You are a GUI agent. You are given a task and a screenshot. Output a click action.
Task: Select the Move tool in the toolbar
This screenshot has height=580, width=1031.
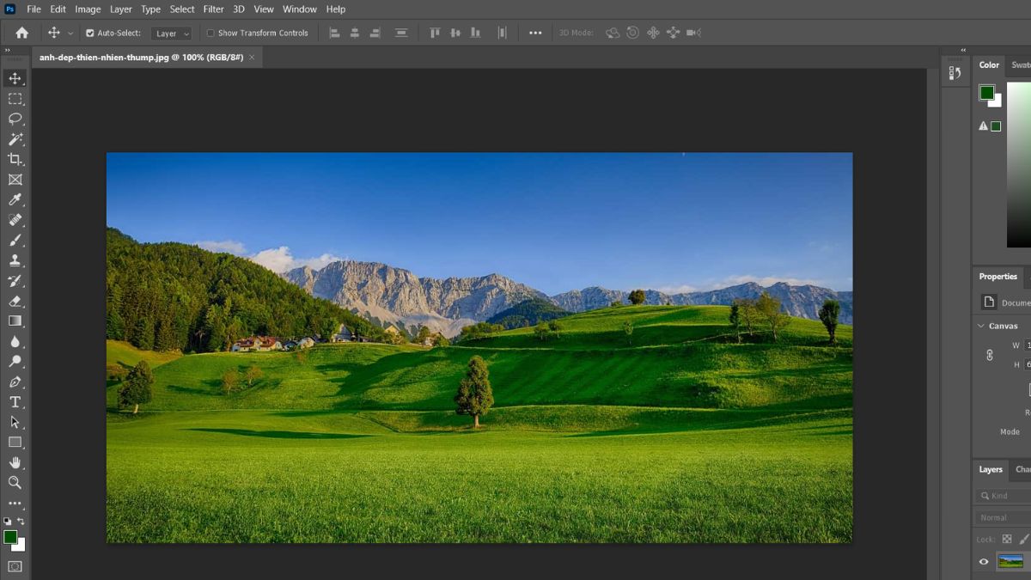pos(15,78)
